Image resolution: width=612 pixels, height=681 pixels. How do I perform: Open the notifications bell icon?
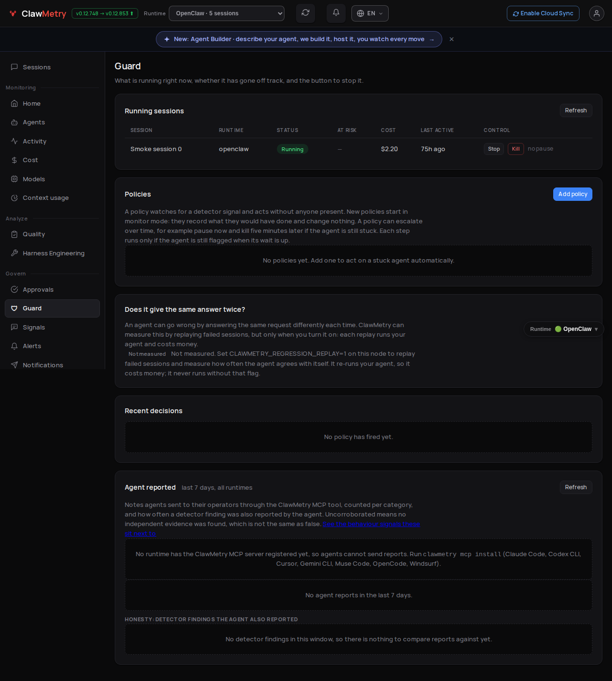click(x=336, y=13)
